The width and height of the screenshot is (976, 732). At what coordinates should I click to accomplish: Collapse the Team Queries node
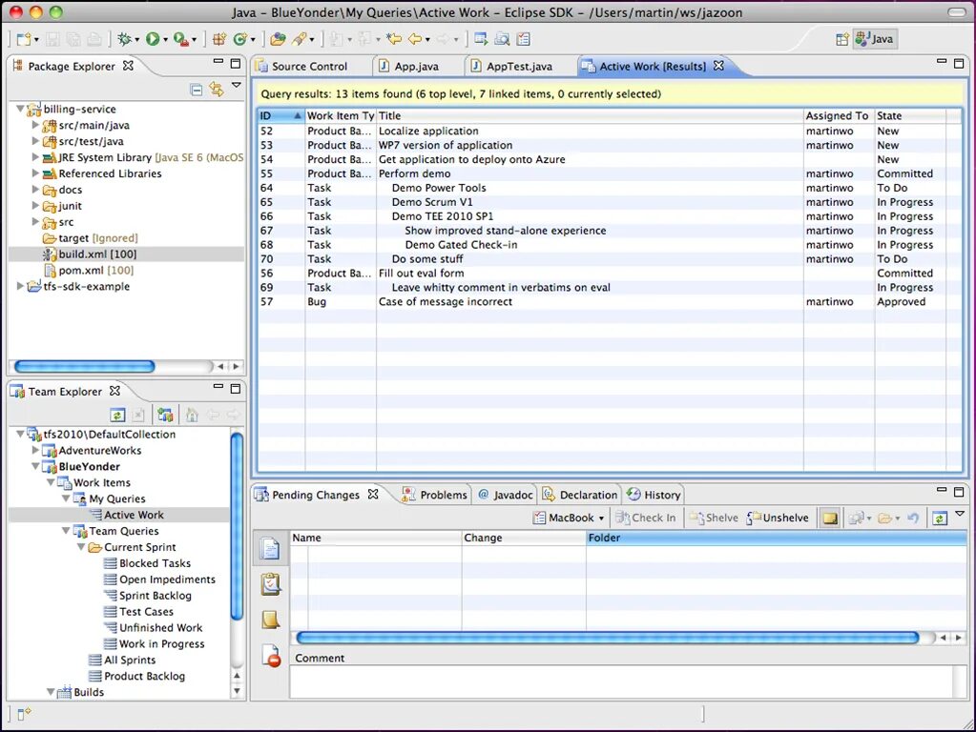[x=66, y=531]
